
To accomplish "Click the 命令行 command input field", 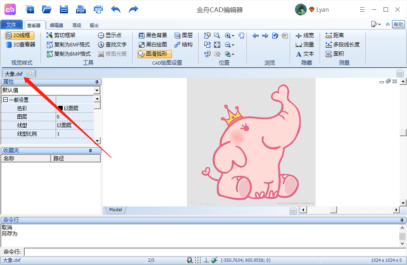I will 214,252.
